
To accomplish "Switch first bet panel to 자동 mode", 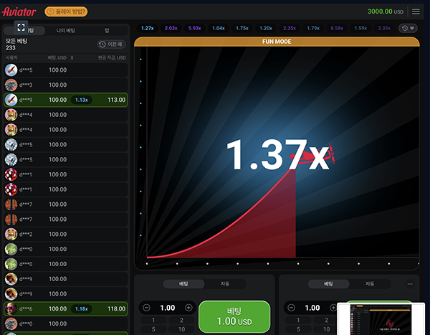I will coord(224,284).
